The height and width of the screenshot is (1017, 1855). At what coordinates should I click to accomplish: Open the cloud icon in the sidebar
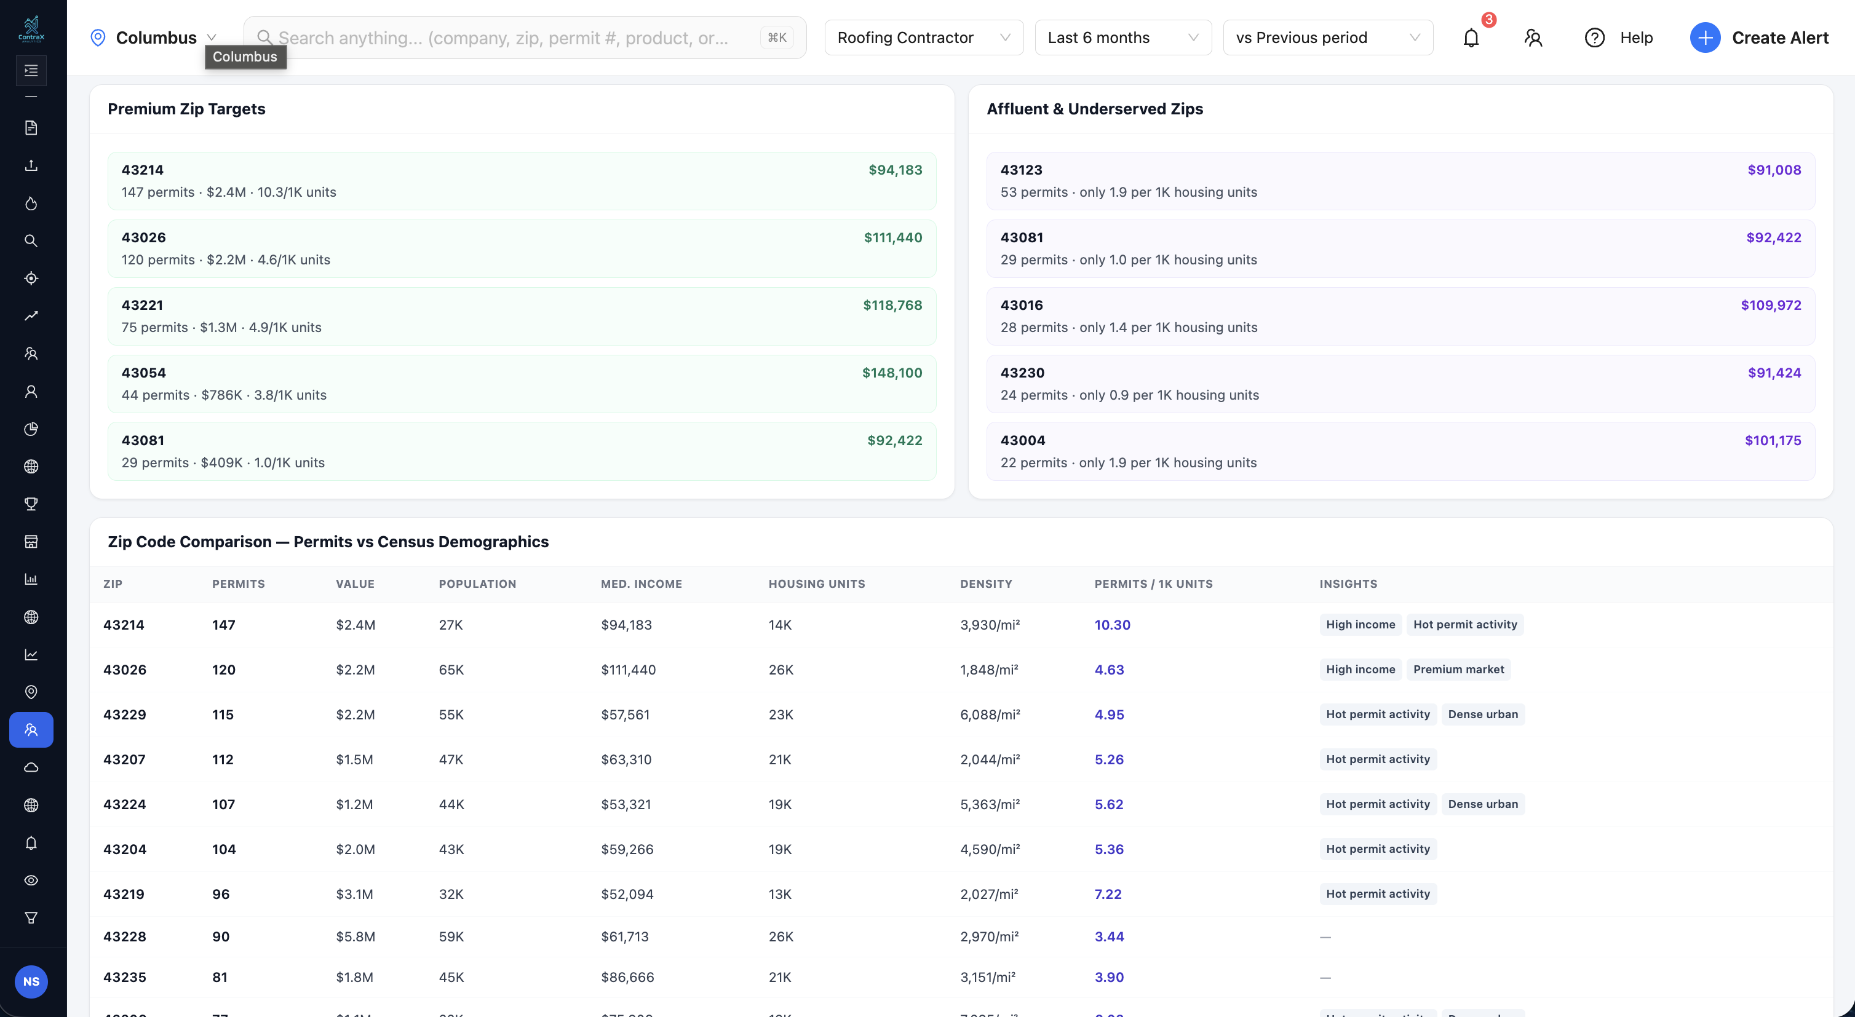tap(31, 767)
